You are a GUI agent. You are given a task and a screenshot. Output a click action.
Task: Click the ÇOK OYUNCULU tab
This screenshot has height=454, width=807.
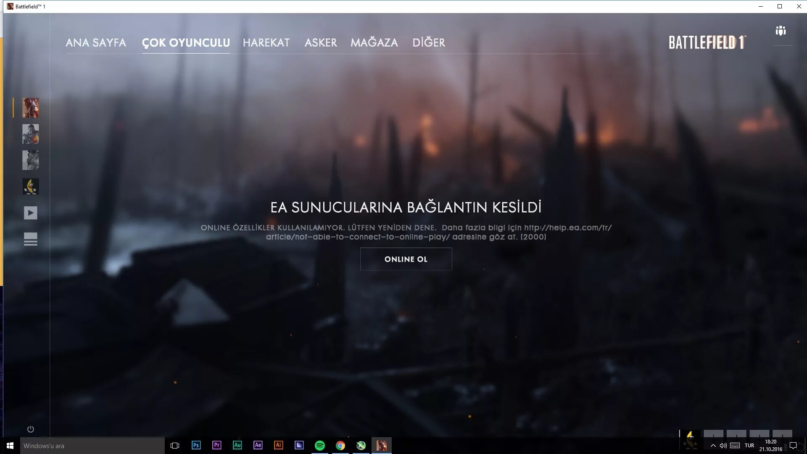coord(186,42)
